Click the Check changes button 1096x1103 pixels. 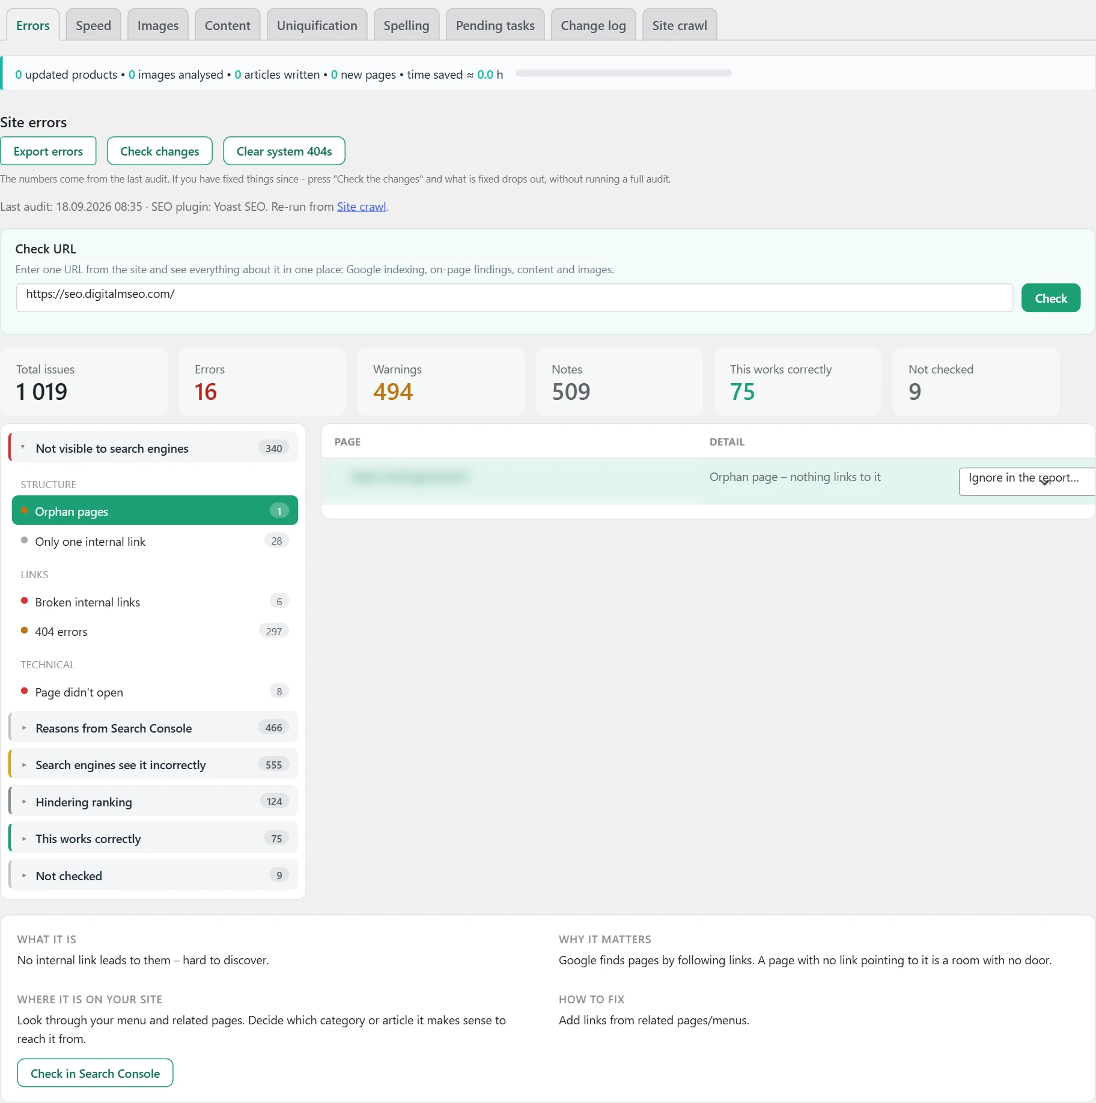159,151
